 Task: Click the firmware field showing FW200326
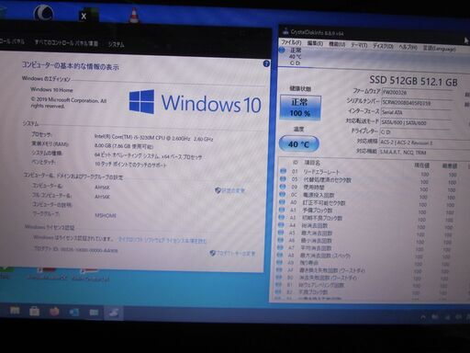(417, 93)
